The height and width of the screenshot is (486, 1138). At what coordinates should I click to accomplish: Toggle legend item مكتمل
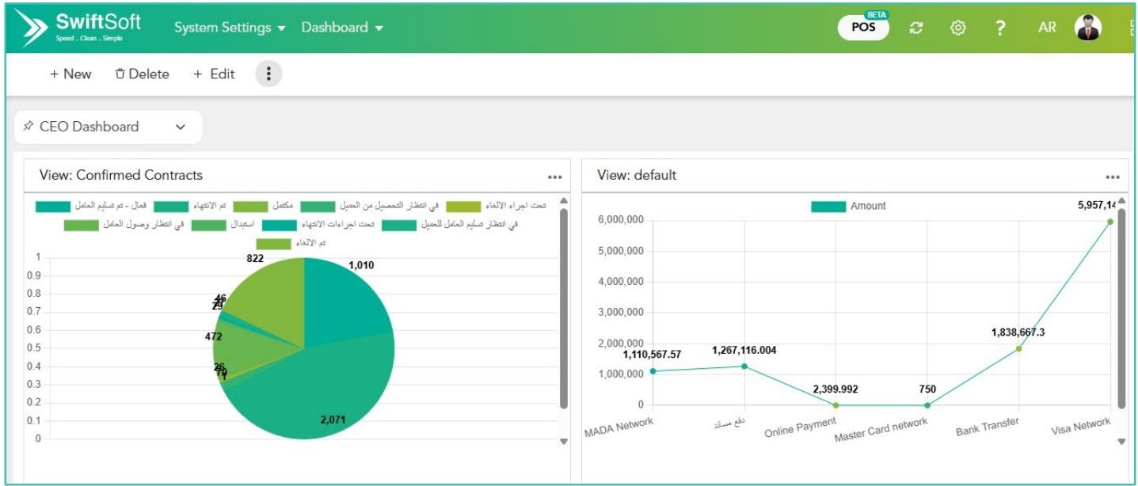(x=263, y=206)
